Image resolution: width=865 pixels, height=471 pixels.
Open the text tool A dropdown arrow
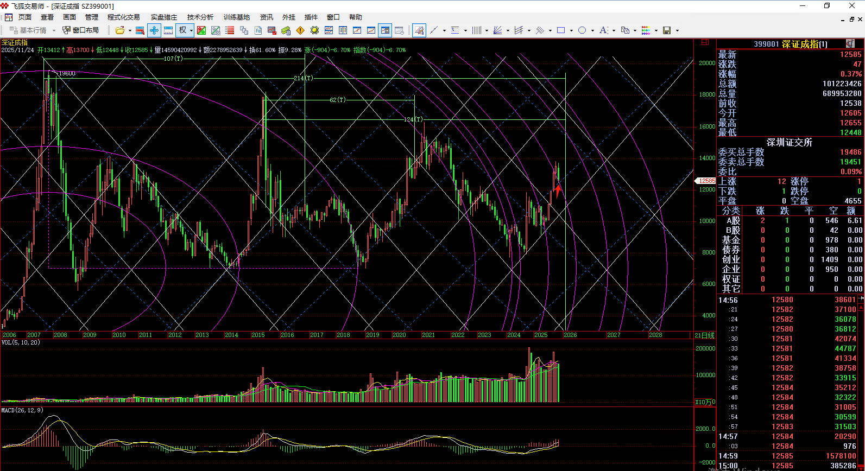tap(614, 30)
